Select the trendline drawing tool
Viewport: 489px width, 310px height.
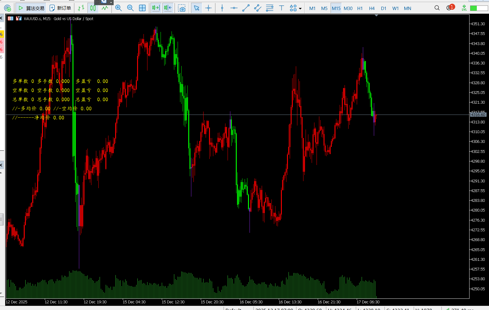coord(246,8)
